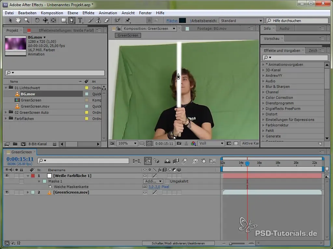The width and height of the screenshot is (333, 249).
Task: Select the Rotation tool
Action: (x=37, y=20)
